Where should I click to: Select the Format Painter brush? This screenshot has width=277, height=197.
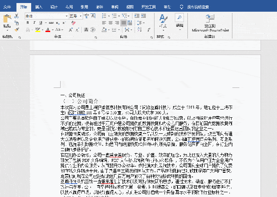pyautogui.click(x=16, y=29)
